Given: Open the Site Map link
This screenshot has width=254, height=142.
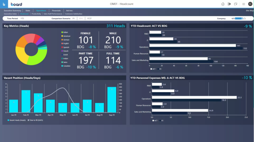Looking at the screenshot, I should point(250,11).
